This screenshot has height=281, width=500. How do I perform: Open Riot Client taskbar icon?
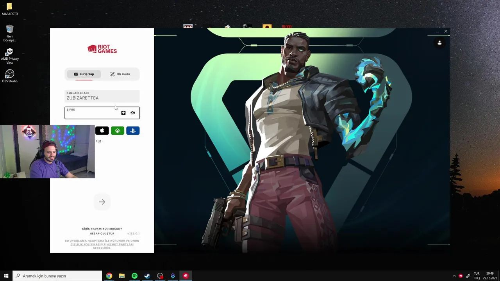(x=186, y=276)
